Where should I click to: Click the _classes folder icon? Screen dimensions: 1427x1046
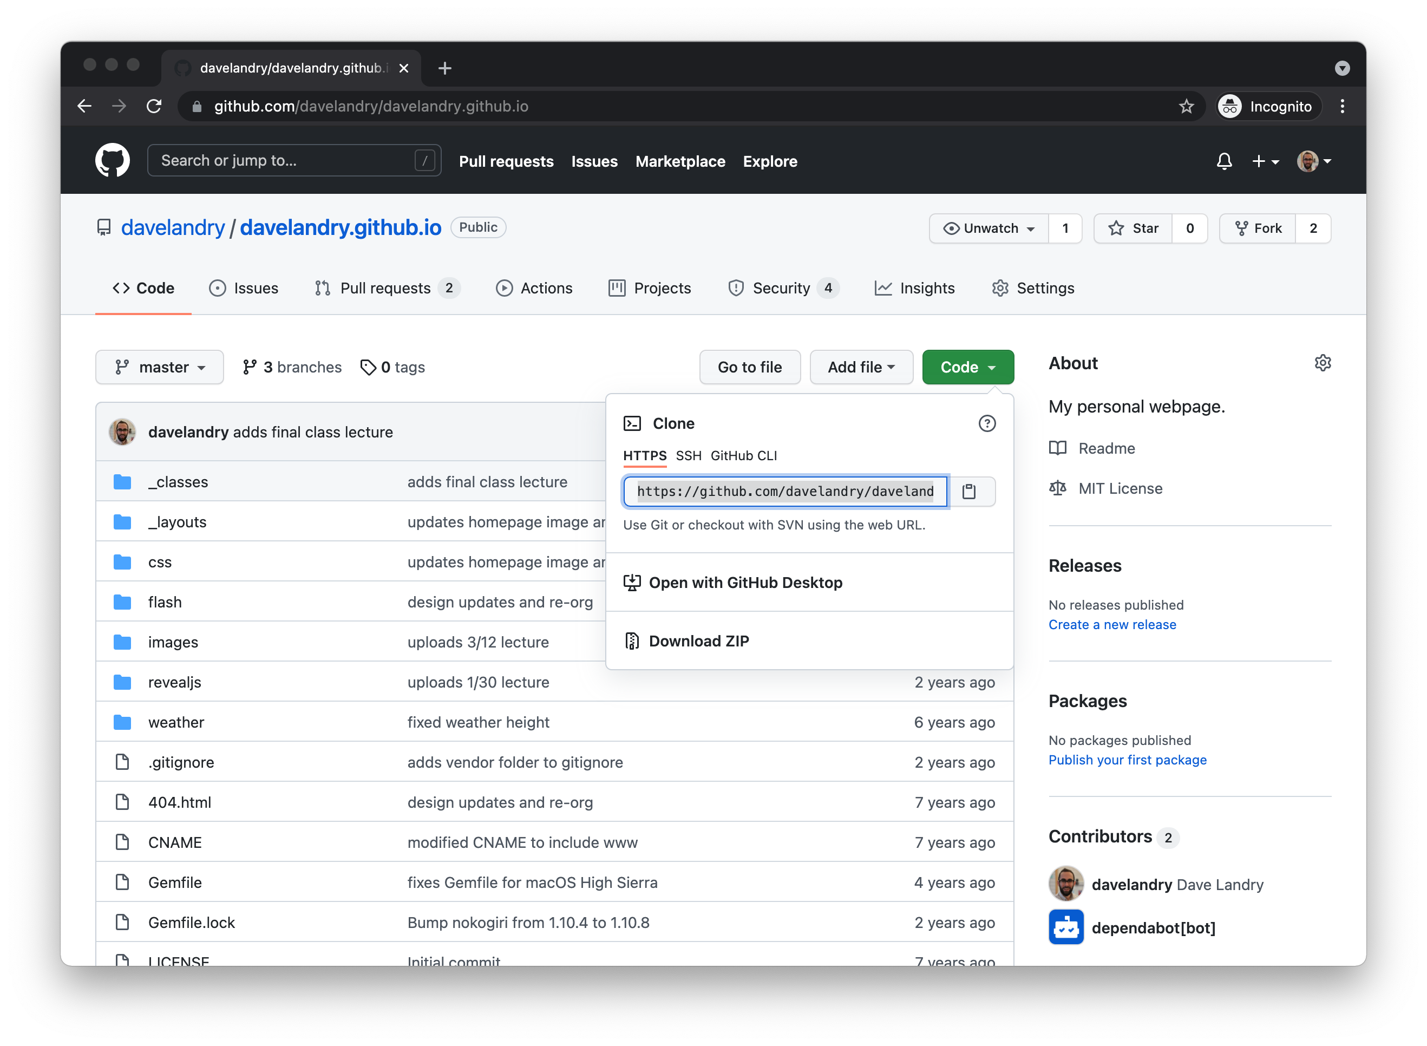point(122,482)
